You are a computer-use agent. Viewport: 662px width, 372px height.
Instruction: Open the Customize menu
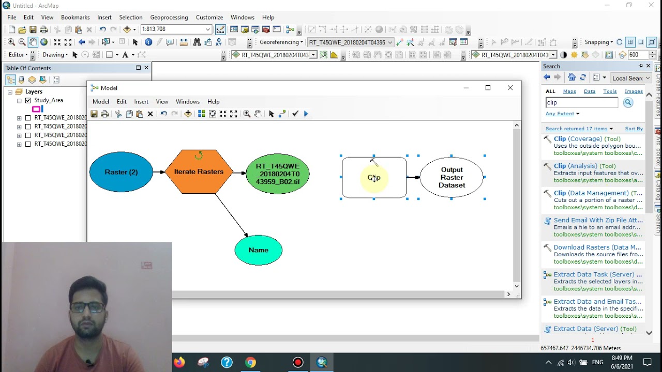pyautogui.click(x=209, y=17)
